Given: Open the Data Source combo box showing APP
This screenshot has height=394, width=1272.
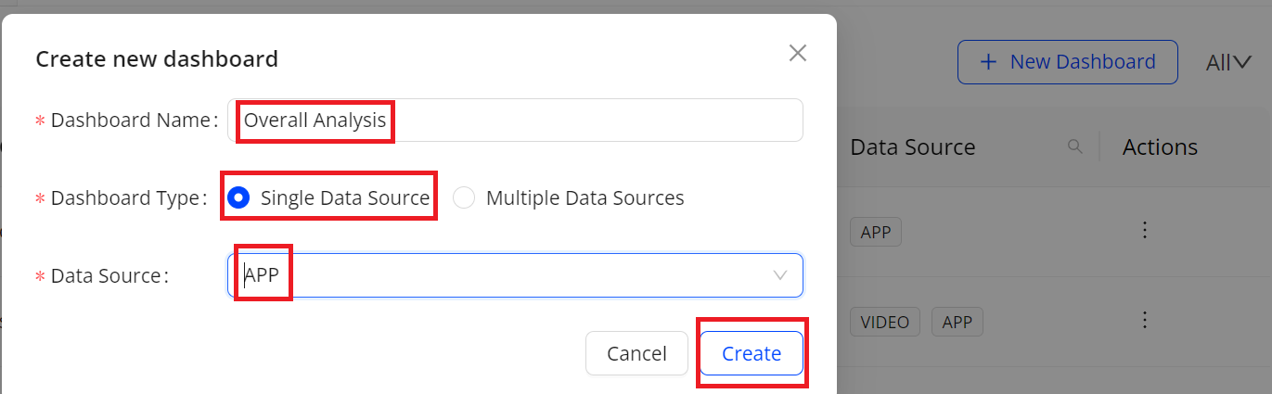Looking at the screenshot, I should [501, 275].
